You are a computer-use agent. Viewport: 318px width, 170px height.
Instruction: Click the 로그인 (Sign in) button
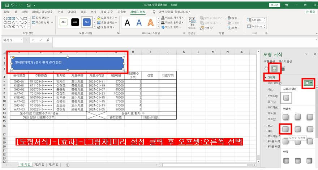point(274,5)
